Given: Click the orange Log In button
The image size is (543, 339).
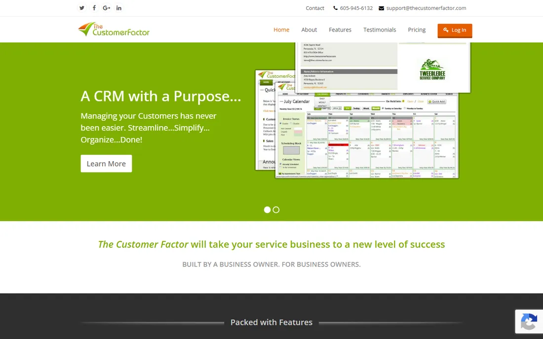Looking at the screenshot, I should pos(455,30).
